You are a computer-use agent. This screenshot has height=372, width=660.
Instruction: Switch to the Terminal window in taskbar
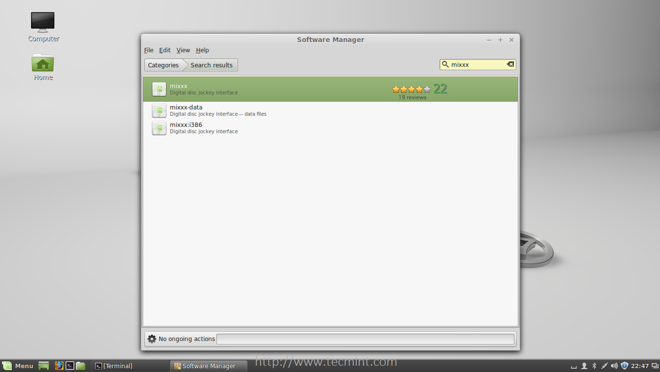tap(130, 366)
